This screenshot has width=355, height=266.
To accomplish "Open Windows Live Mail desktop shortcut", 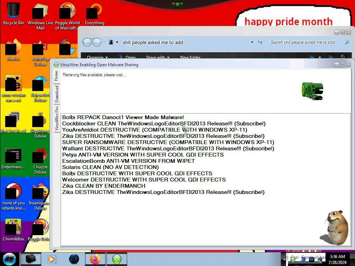I will coord(40,16).
